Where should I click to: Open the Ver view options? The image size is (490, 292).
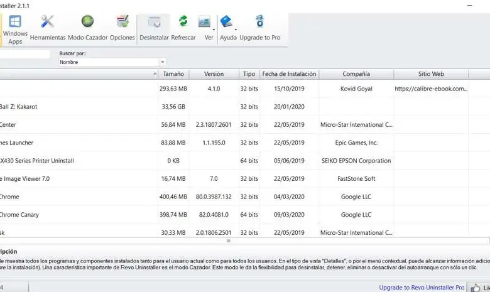205,28
